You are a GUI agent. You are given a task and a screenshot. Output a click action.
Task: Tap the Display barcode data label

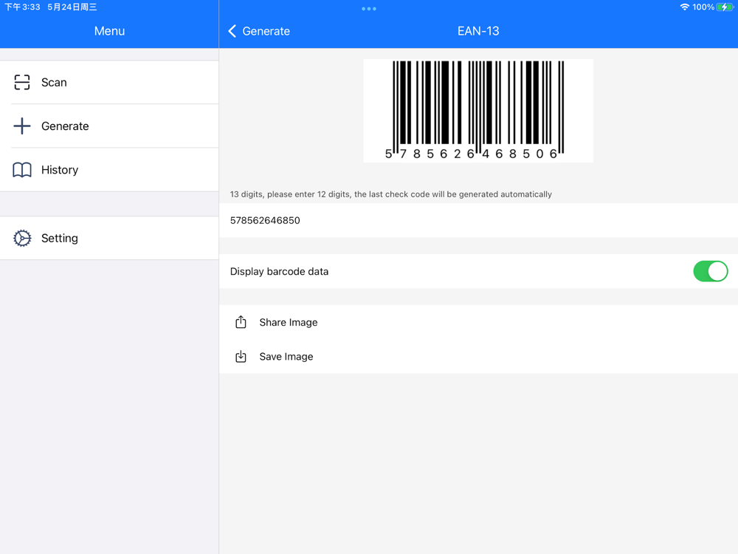coord(279,271)
